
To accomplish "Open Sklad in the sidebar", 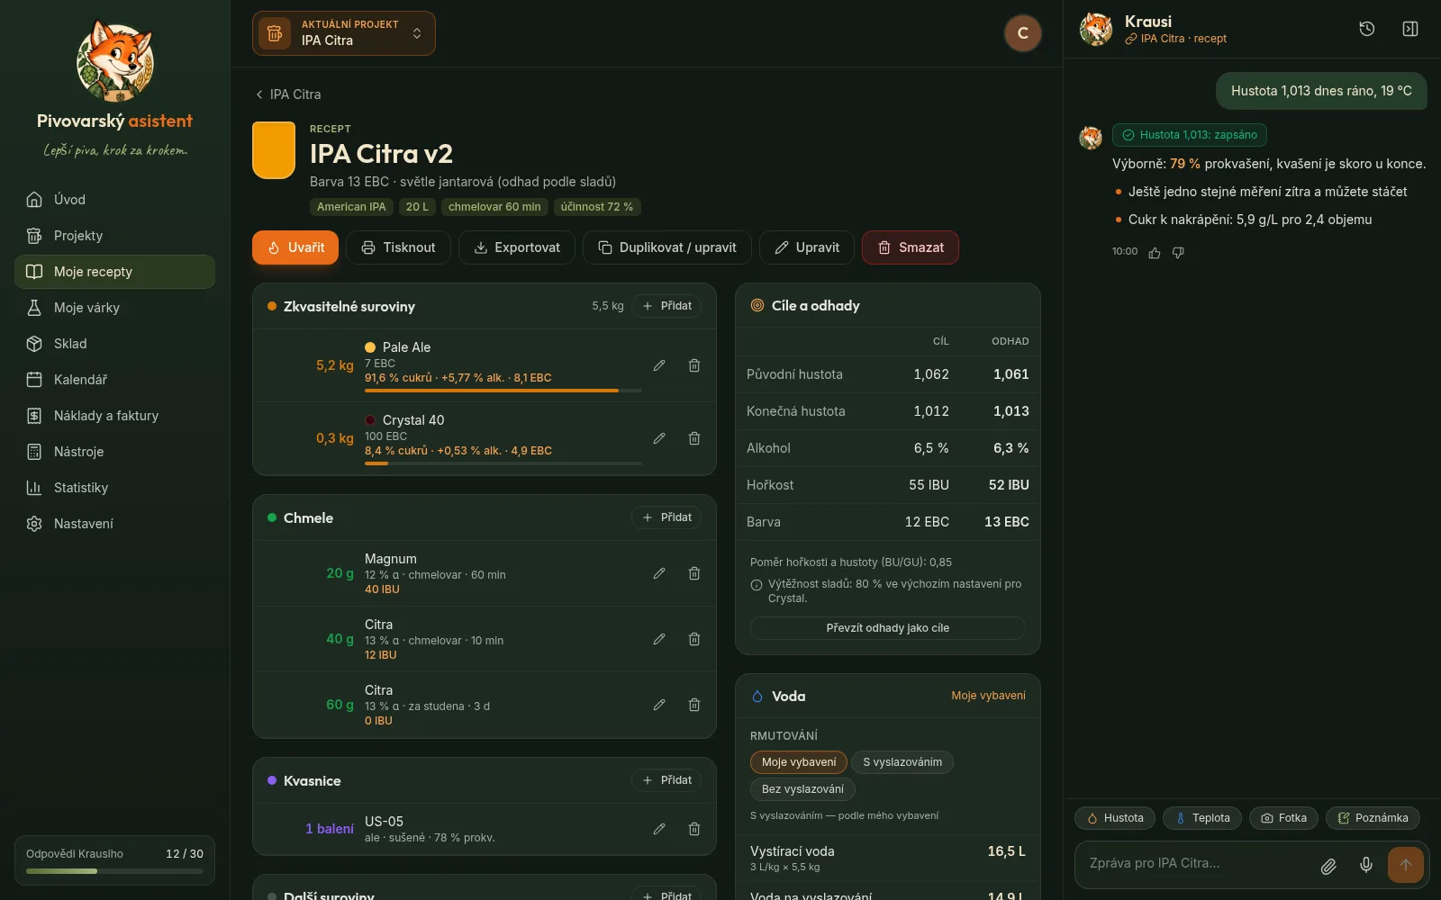I will tap(114, 344).
